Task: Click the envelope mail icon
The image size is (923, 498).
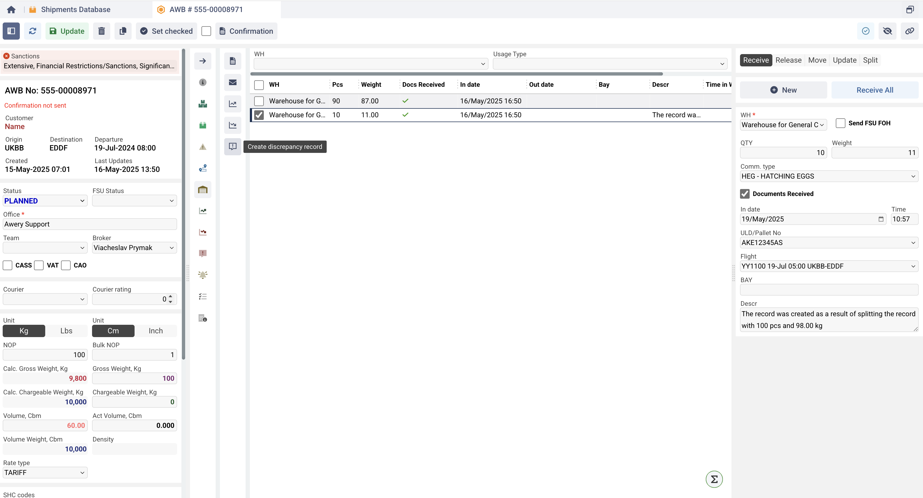Action: click(232, 82)
